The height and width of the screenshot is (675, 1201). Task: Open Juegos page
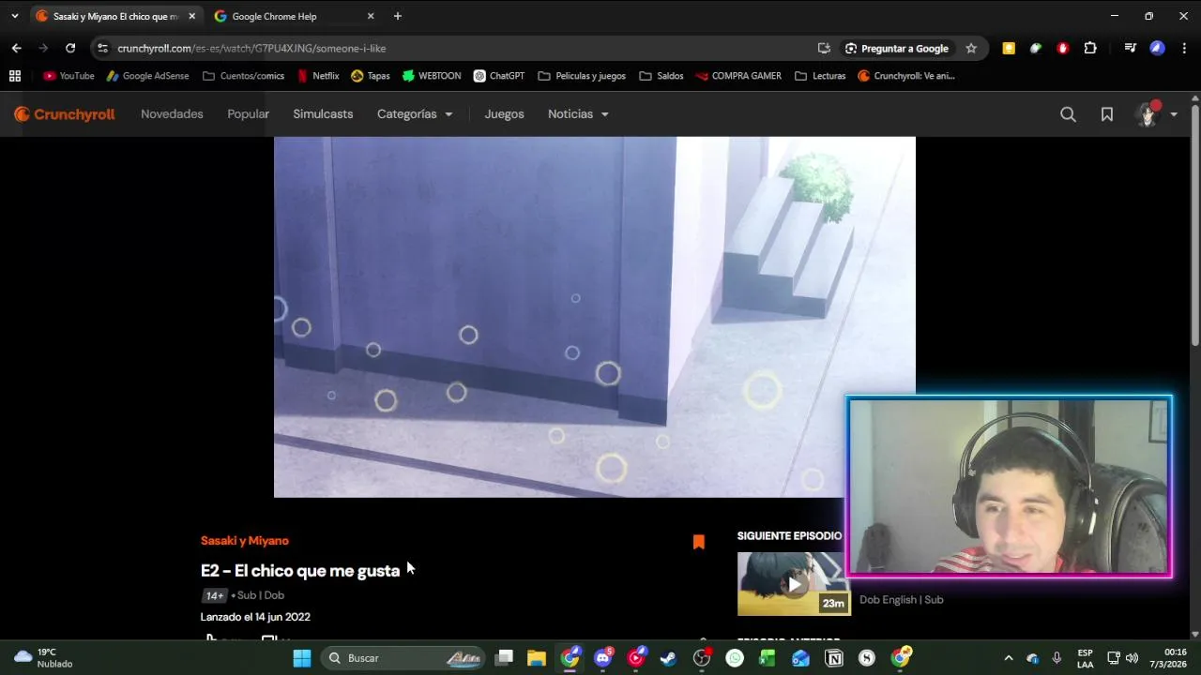(x=504, y=114)
